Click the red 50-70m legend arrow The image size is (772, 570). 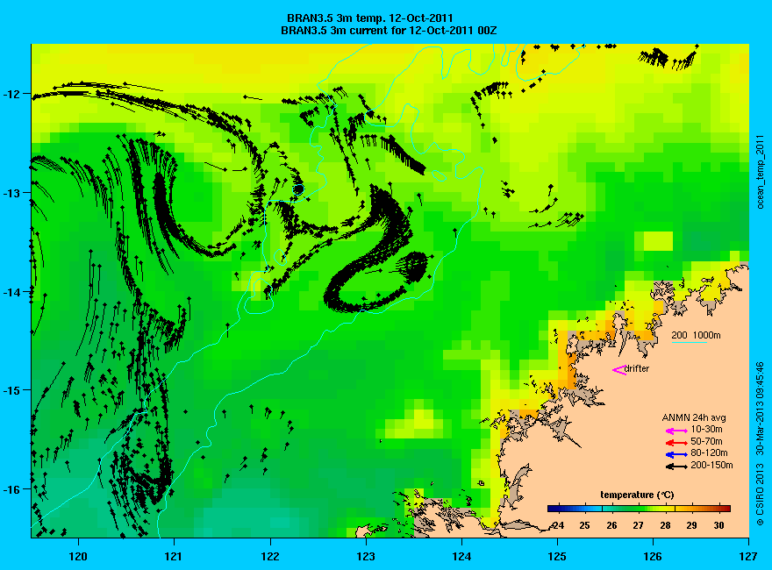(x=676, y=443)
